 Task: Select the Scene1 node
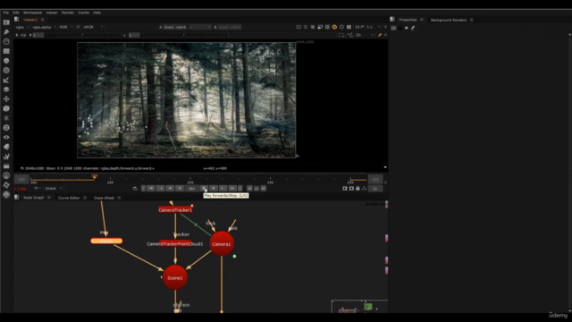(x=175, y=278)
